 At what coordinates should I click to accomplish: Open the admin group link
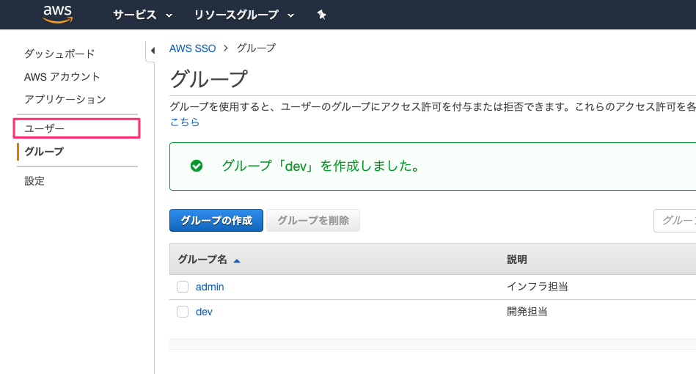coord(210,287)
